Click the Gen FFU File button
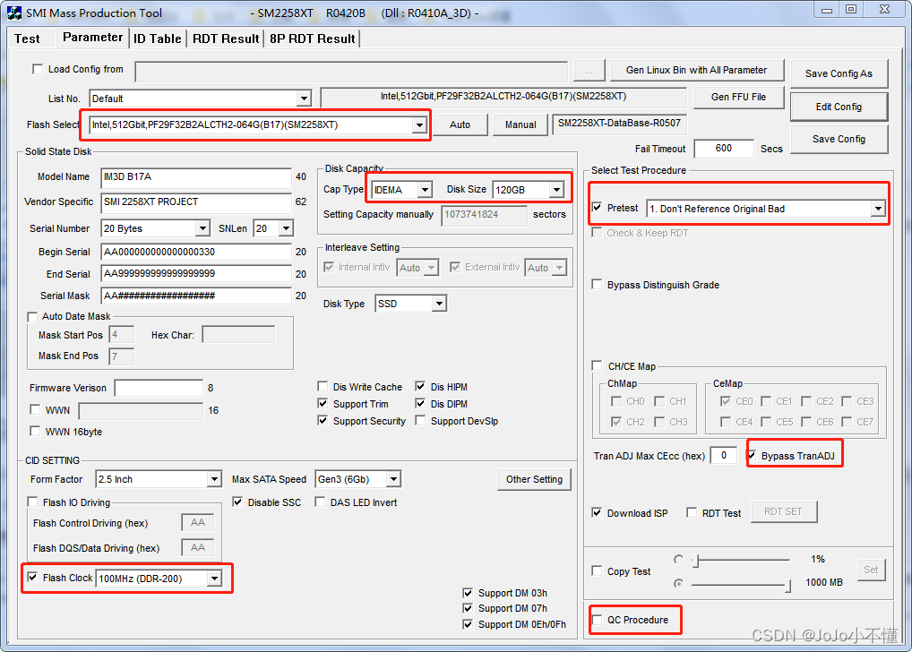Image resolution: width=912 pixels, height=652 pixels. tap(739, 97)
